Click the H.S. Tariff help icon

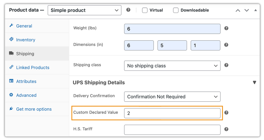pos(226,129)
